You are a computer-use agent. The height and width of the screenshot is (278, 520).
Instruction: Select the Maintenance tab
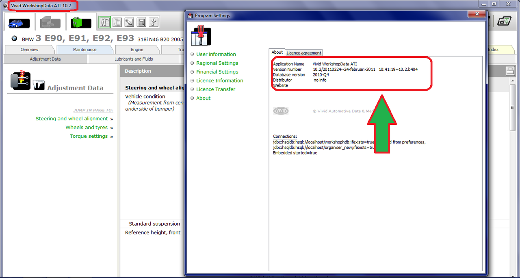click(x=84, y=50)
